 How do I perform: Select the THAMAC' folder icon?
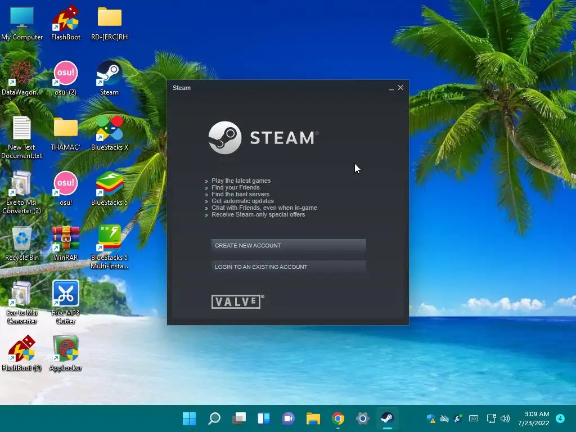(x=65, y=133)
